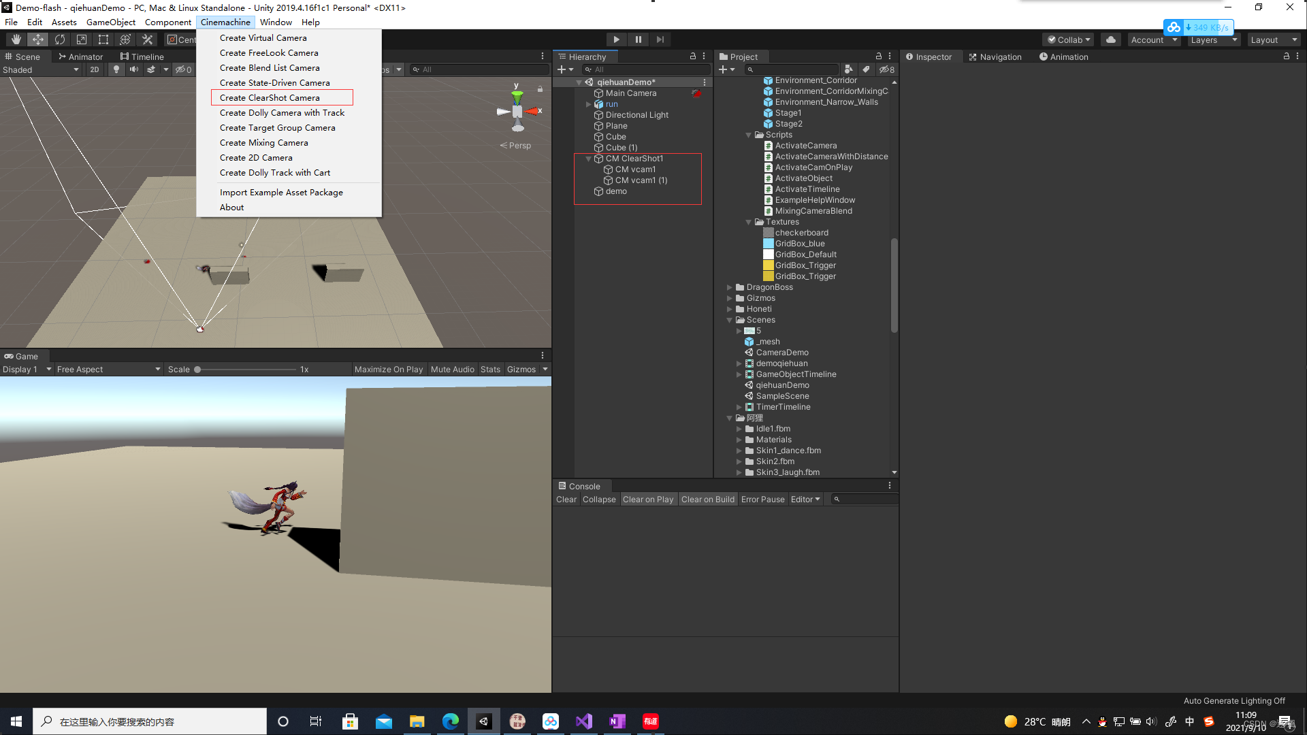Search by label in Project panel
The height and width of the screenshot is (735, 1307).
click(866, 69)
